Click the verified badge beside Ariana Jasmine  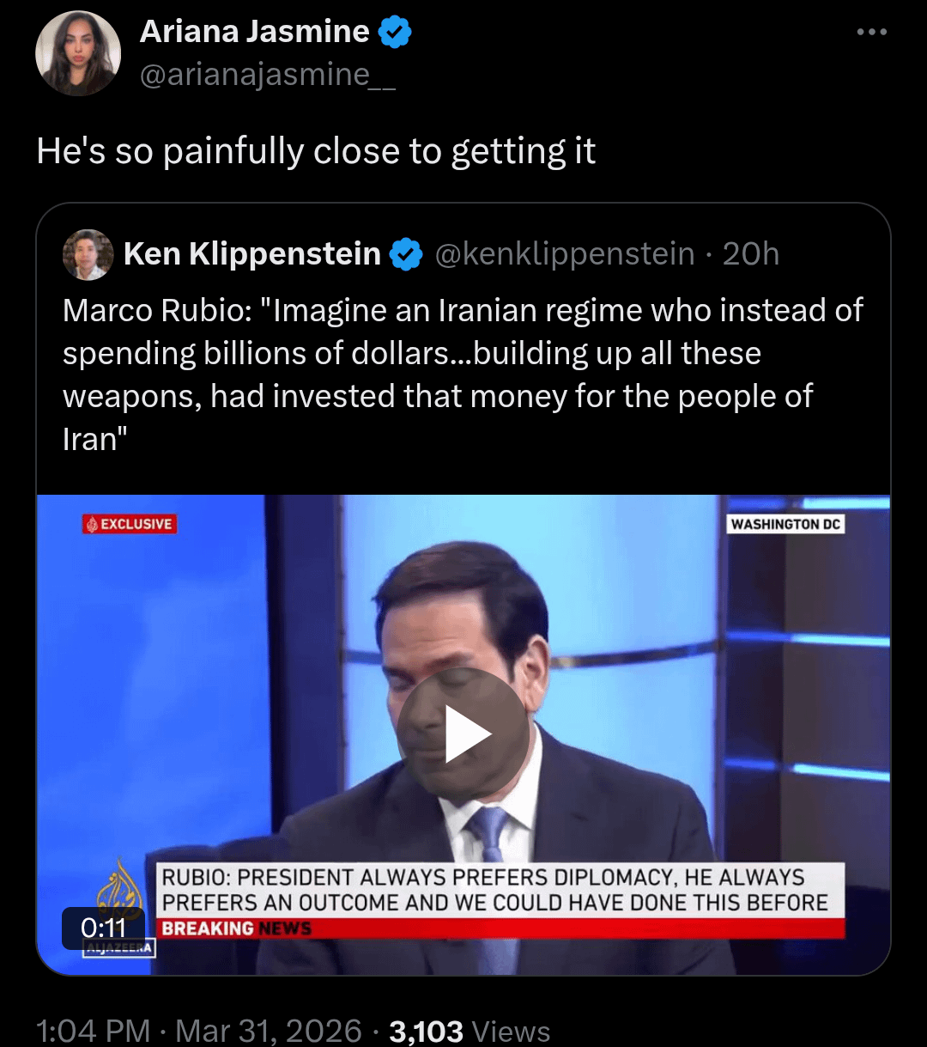coord(396,33)
